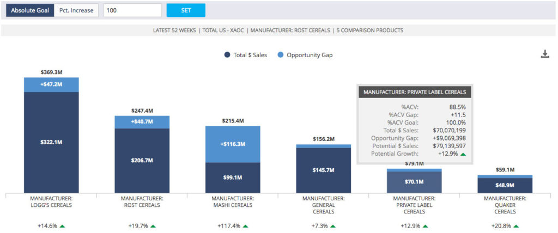Click Rost +$40.7M opportunity gap segment
This screenshot has width=558, height=233.
[x=142, y=122]
